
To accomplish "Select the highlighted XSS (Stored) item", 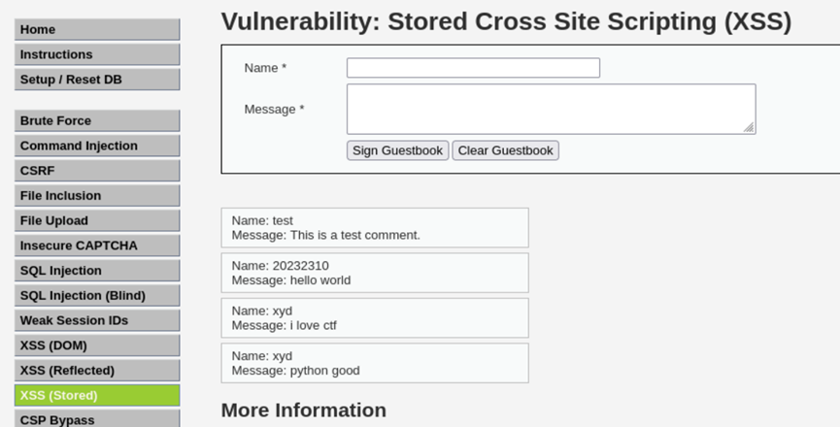I will coord(97,395).
